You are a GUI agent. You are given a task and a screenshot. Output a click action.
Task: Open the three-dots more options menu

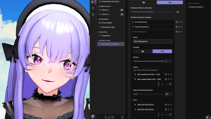[116, 117]
